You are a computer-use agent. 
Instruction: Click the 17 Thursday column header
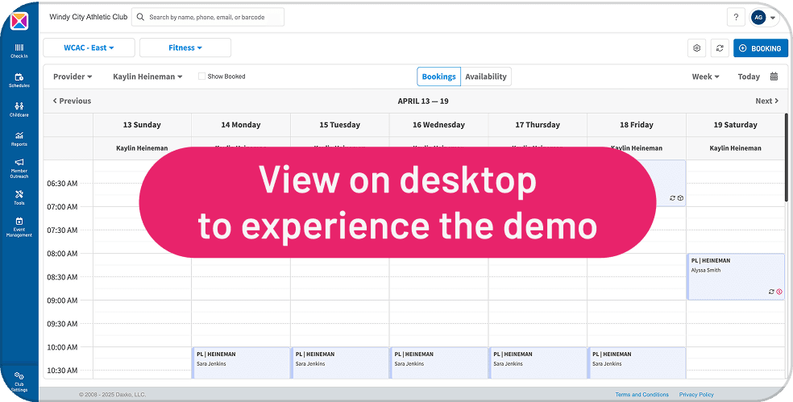(x=538, y=124)
